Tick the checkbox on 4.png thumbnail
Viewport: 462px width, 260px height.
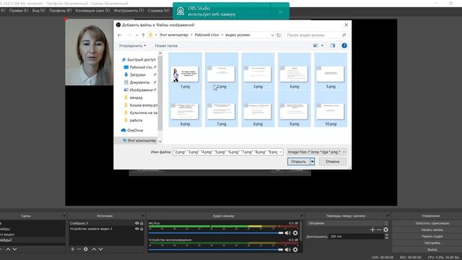click(282, 68)
